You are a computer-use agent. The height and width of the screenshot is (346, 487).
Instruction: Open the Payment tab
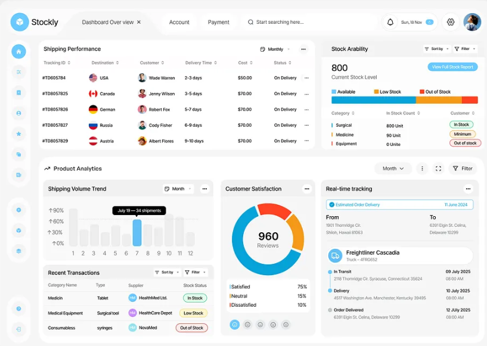click(218, 22)
